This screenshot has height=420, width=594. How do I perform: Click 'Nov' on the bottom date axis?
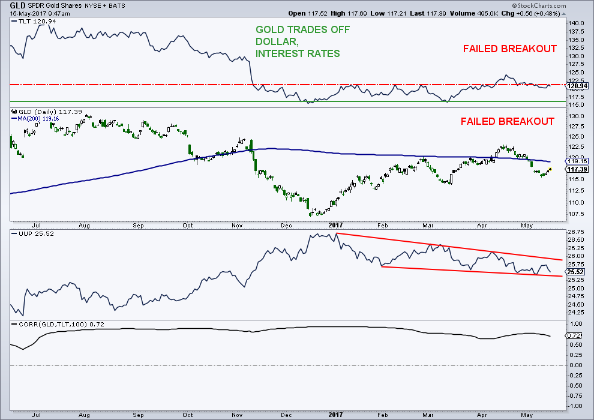coord(237,415)
